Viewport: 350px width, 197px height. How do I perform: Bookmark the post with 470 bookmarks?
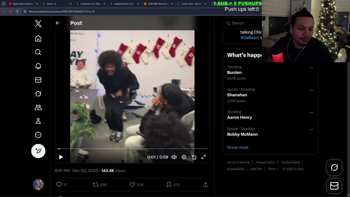[x=173, y=185]
